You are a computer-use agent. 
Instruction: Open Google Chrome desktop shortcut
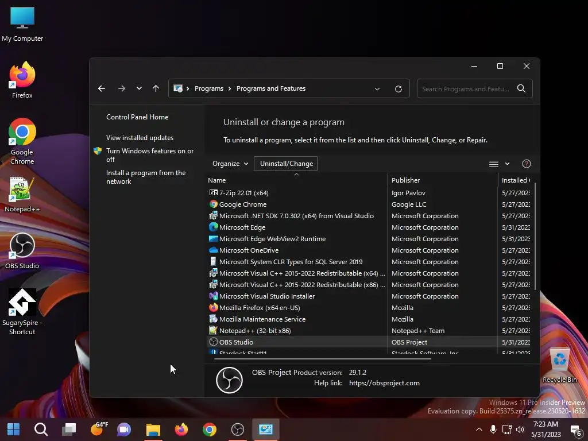point(22,141)
